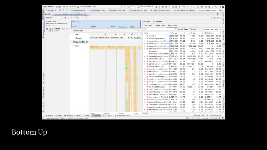Screen dimensions: 267x150
Task: Collapse the Interaction section
Action: click(138, 31)
